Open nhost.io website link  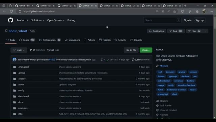[x=164, y=66]
